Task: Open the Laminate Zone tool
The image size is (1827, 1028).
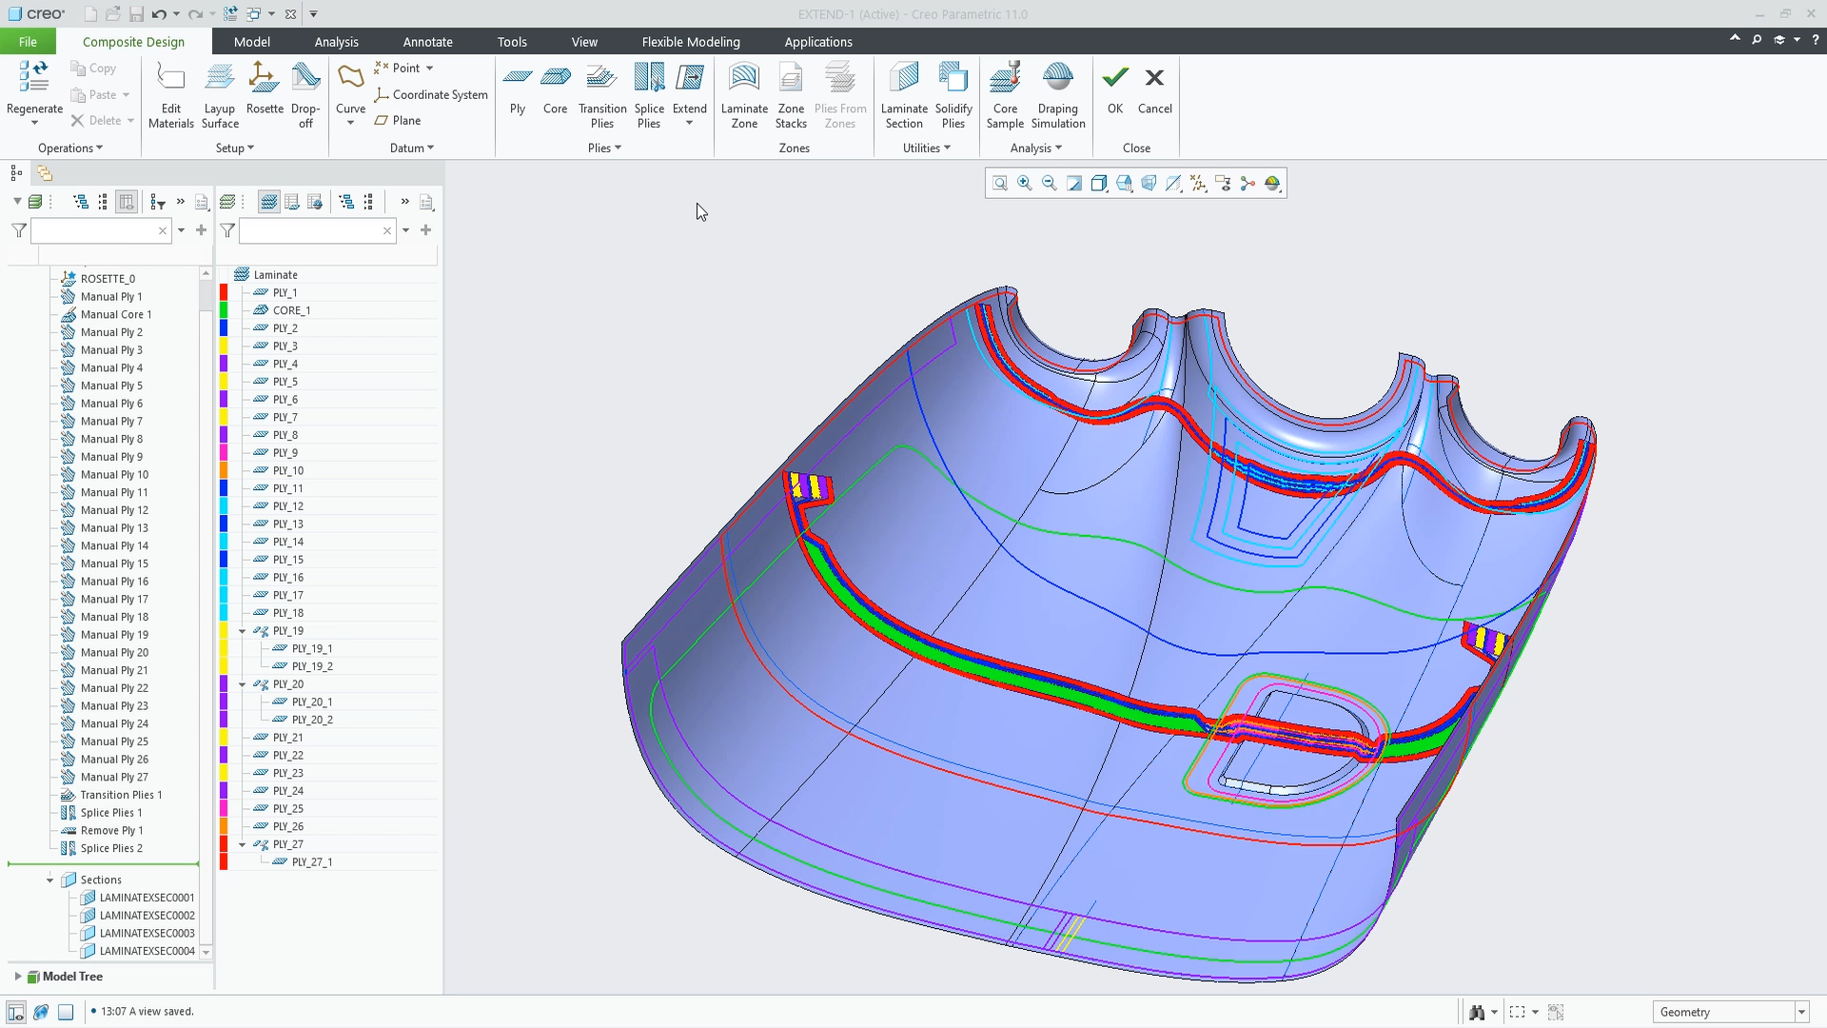Action: pos(744,95)
